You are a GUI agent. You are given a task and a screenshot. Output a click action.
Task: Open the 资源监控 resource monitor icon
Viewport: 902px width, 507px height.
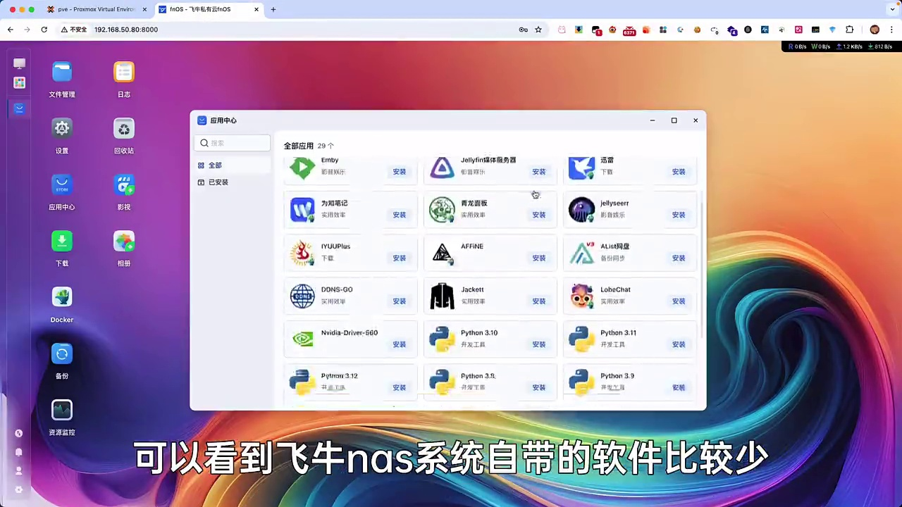(x=62, y=410)
